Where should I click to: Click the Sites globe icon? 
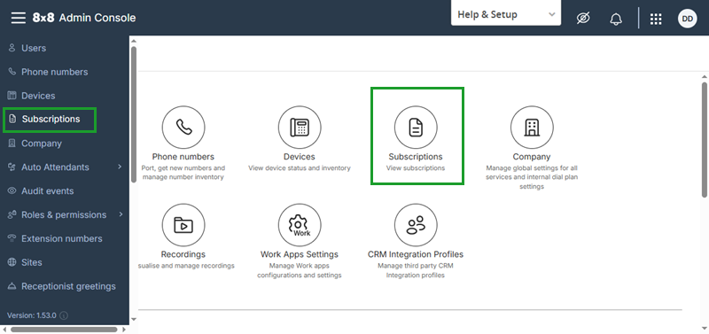coord(12,262)
